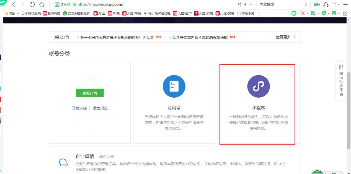The height and width of the screenshot is (174, 351).
Task: Open 天猫-超市 bookmark
Action: tap(182, 13)
